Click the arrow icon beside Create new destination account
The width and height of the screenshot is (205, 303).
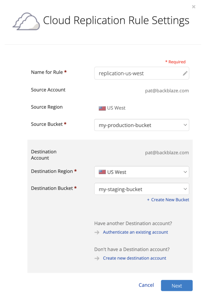97,258
